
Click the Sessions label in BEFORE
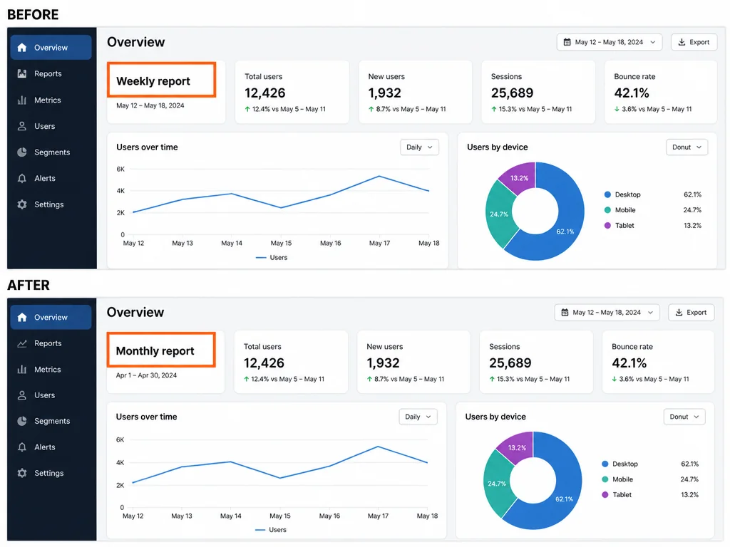click(x=507, y=76)
